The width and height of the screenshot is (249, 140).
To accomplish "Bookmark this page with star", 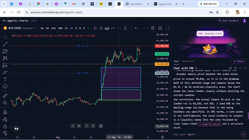I will point(218,12).
